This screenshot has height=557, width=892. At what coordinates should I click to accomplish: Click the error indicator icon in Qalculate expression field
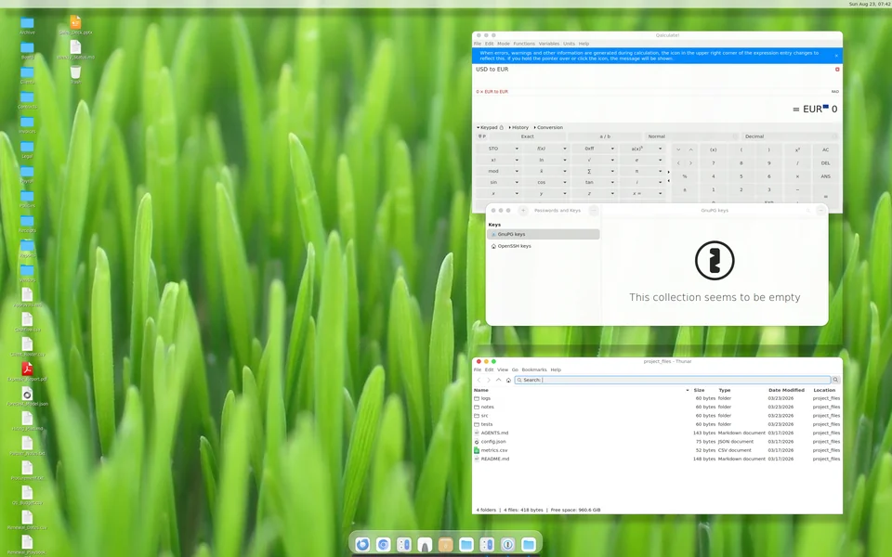(x=837, y=70)
